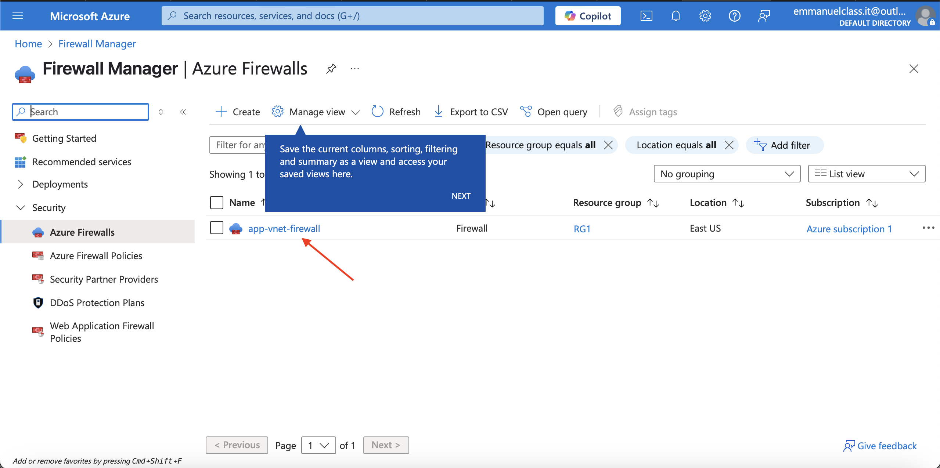Click Create to add a firewall
Screen dimensions: 940x468
[x=237, y=112]
